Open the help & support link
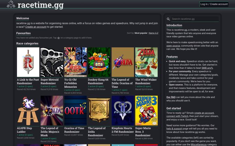The height and width of the screenshot is (146, 235). [174, 128]
